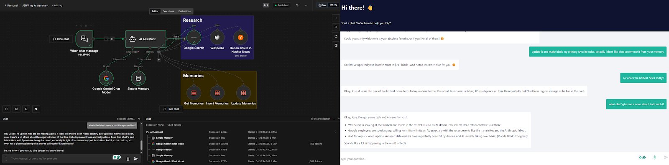
Task: Reset the chat session icon
Action: pyautogui.click(x=139, y=119)
